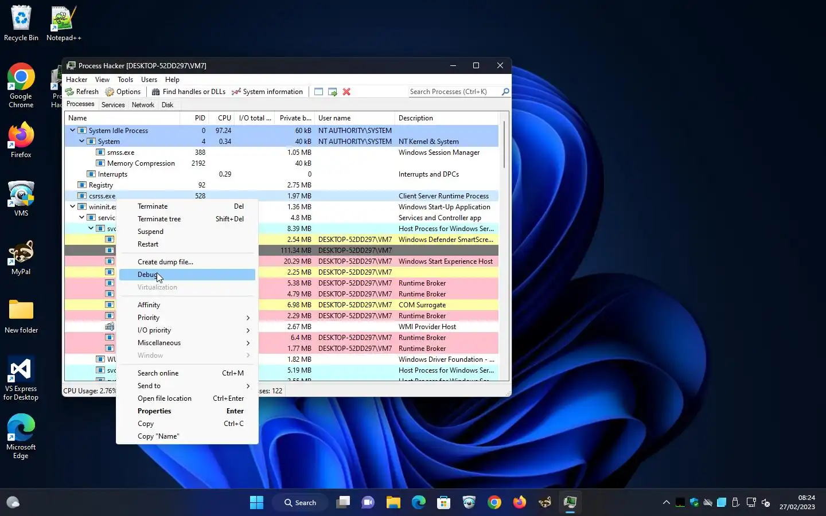Screen dimensions: 826x516
Task: Switch to the Disk tab
Action: click(x=167, y=105)
